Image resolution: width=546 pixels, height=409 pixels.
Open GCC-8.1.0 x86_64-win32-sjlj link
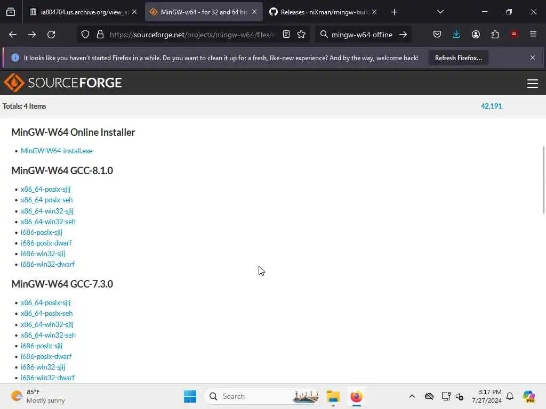pos(47,211)
